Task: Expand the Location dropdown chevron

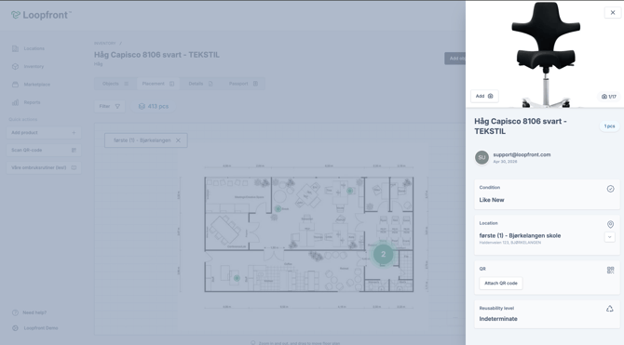Action: pos(609,237)
